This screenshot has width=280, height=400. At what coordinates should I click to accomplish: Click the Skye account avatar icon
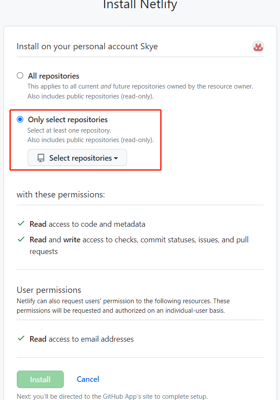tap(258, 47)
